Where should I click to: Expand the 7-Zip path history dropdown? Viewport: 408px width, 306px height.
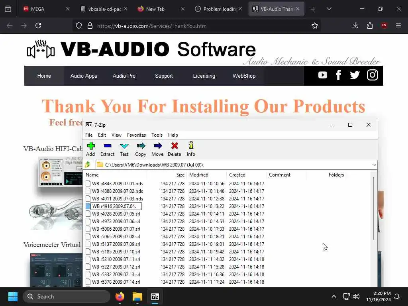(374, 165)
